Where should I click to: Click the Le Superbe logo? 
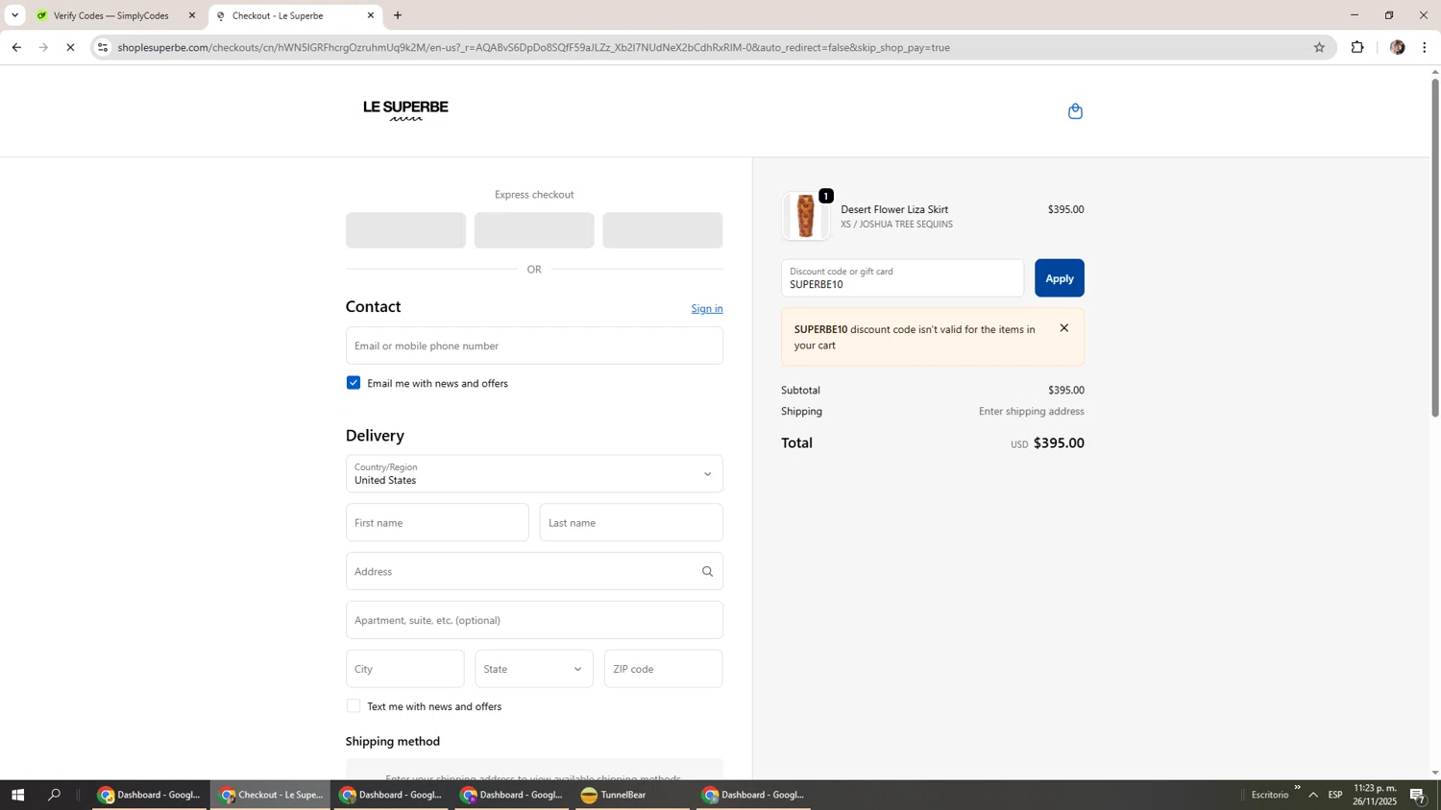(x=405, y=110)
